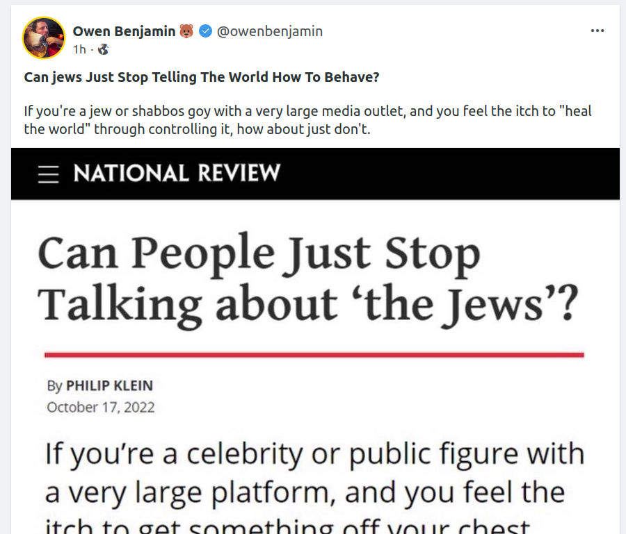626x534 pixels.
Task: Click the red divider line under the headline
Action: click(x=313, y=355)
